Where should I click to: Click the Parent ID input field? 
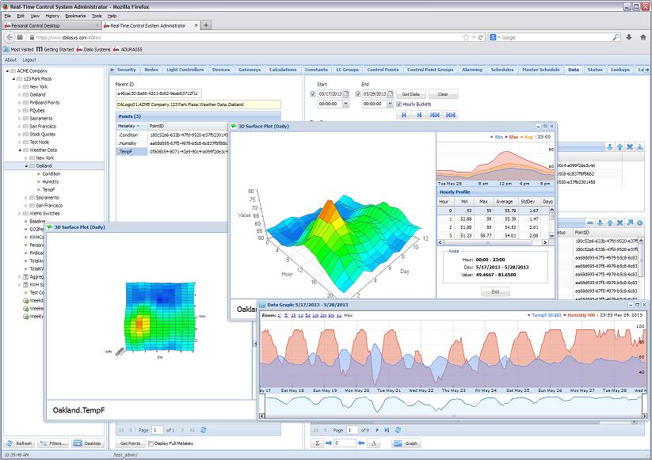(x=158, y=93)
